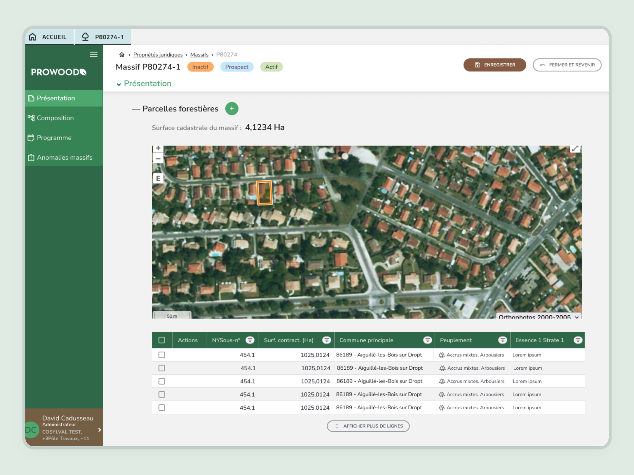Click David Cadusseau user name
634x475 pixels.
coord(68,418)
